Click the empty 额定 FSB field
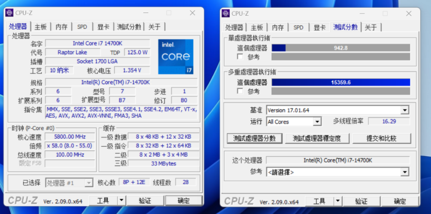 70,163
